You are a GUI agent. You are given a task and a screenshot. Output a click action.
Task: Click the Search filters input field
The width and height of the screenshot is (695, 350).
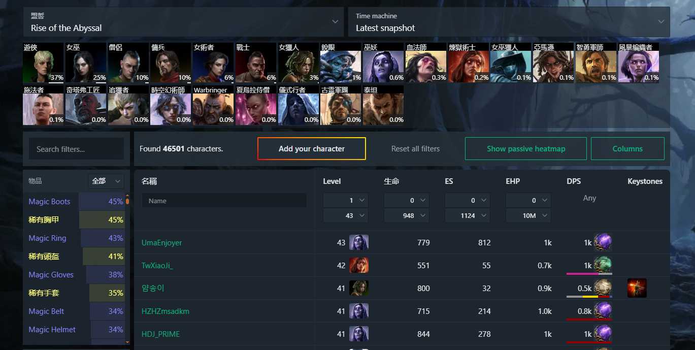(76, 149)
